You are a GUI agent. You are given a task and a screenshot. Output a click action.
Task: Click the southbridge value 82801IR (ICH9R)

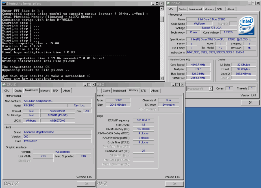(x=57, y=115)
